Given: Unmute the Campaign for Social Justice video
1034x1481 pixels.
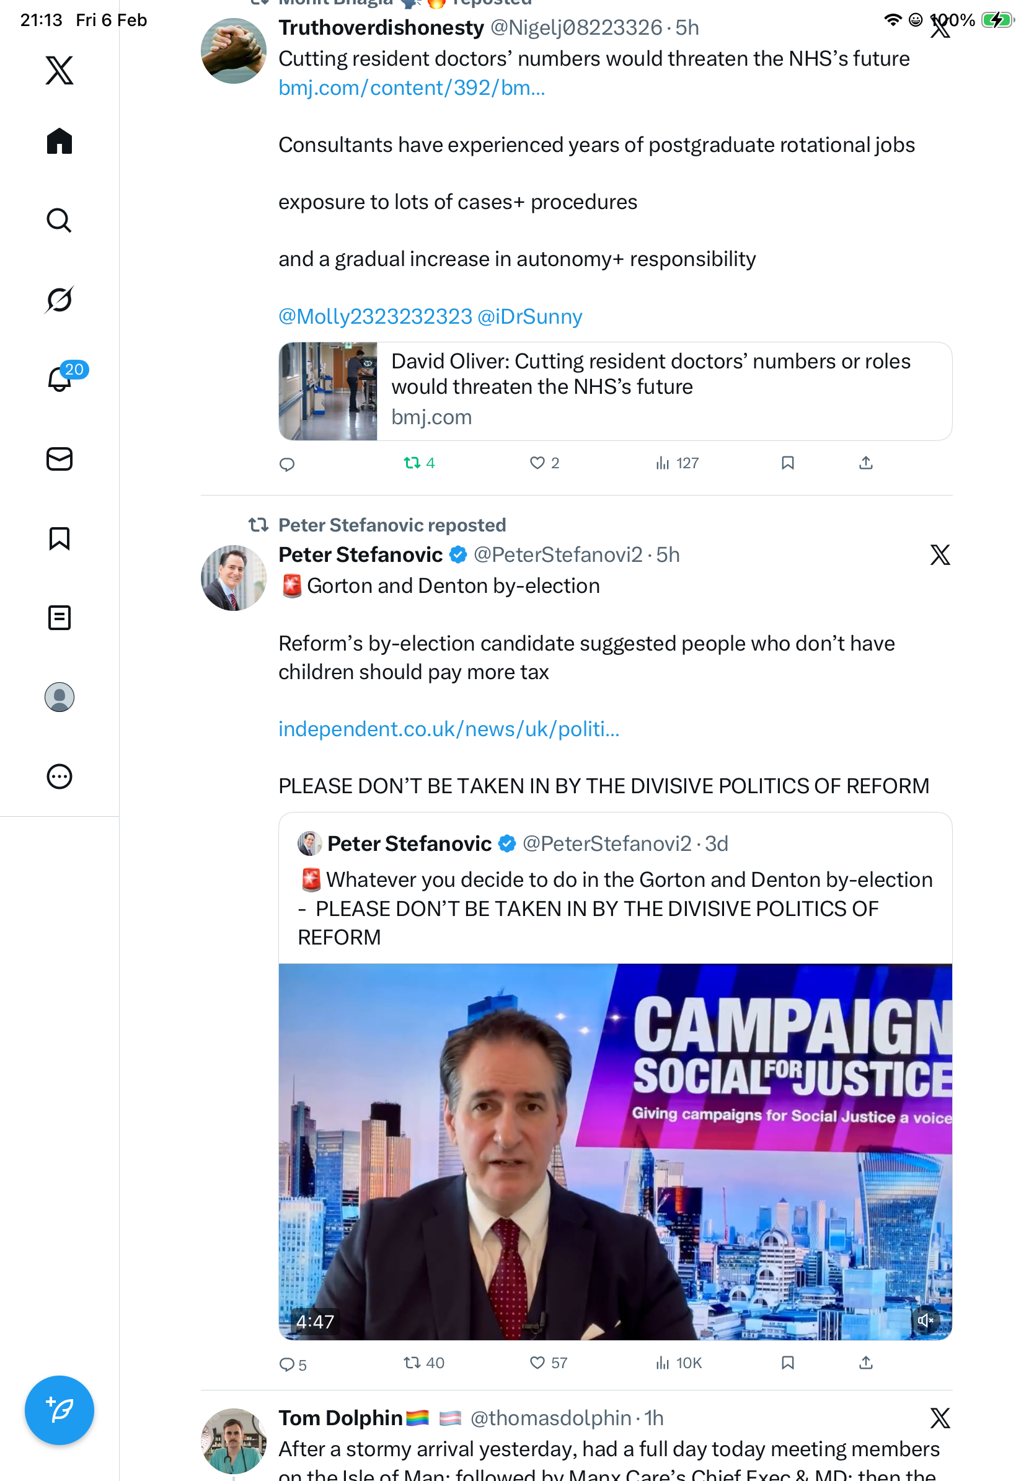Looking at the screenshot, I should [925, 1320].
